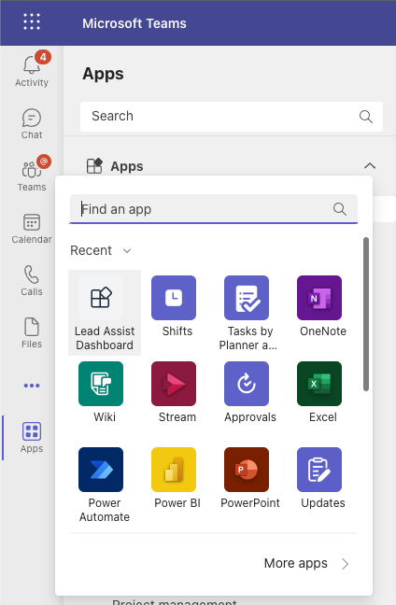The width and height of the screenshot is (396, 605).
Task: Open the PowerPoint app
Action: (249, 478)
